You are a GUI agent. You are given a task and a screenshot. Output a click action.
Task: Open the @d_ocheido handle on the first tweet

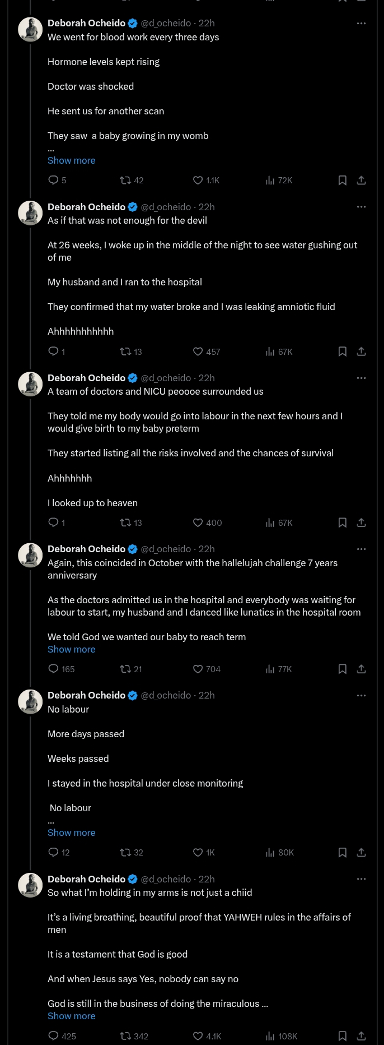click(x=166, y=23)
